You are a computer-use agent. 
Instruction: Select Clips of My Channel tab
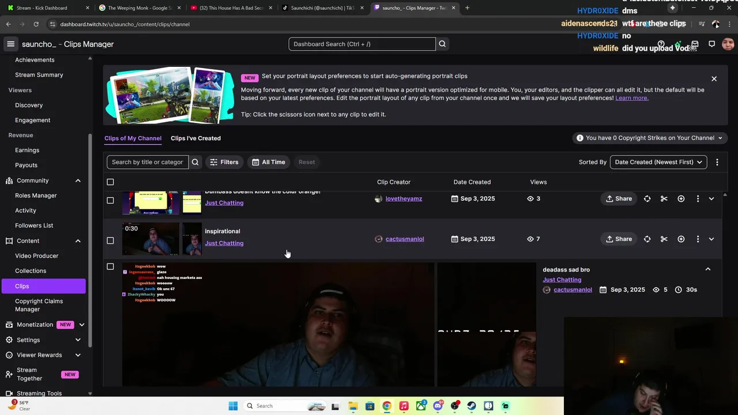pos(133,138)
